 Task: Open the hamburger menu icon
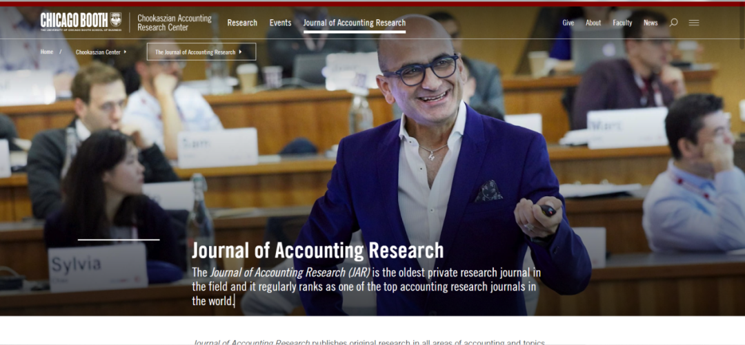(x=694, y=22)
